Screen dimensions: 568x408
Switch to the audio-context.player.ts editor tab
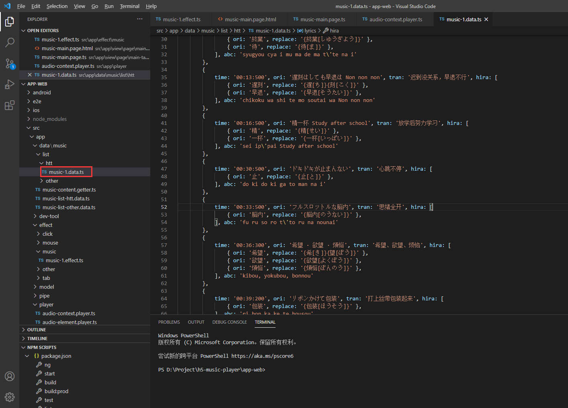[x=396, y=19]
